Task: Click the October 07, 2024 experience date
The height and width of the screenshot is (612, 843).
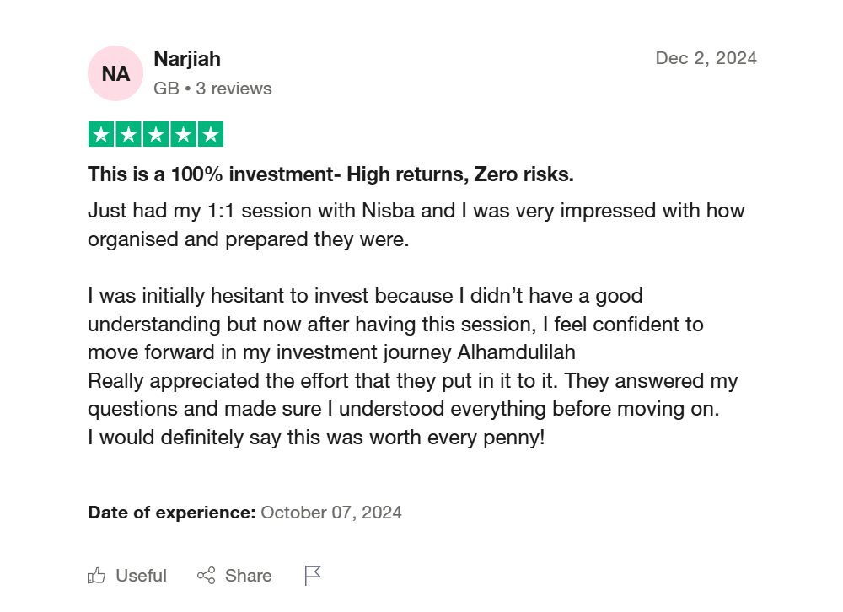Action: (331, 513)
